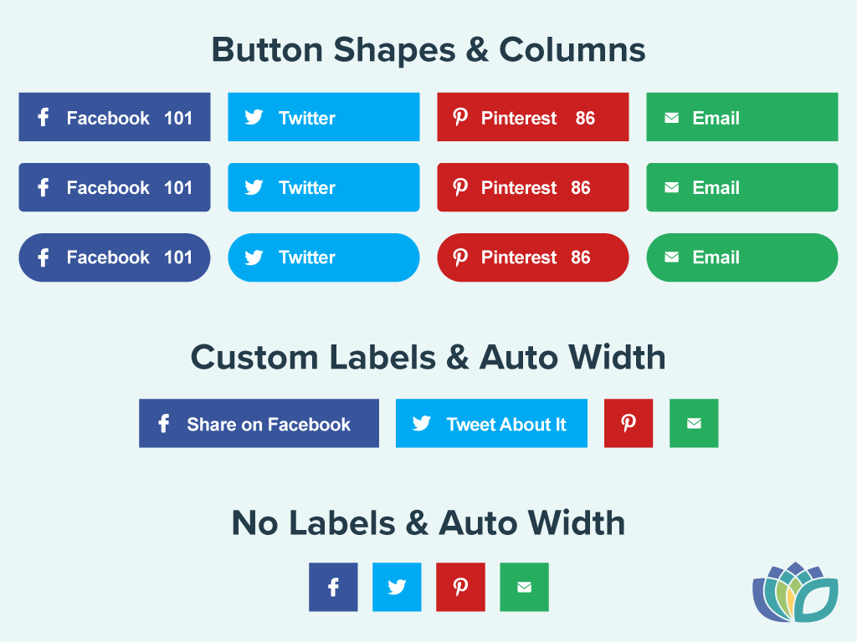The width and height of the screenshot is (857, 642).
Task: Click the Share on Facebook button
Action: (x=259, y=423)
